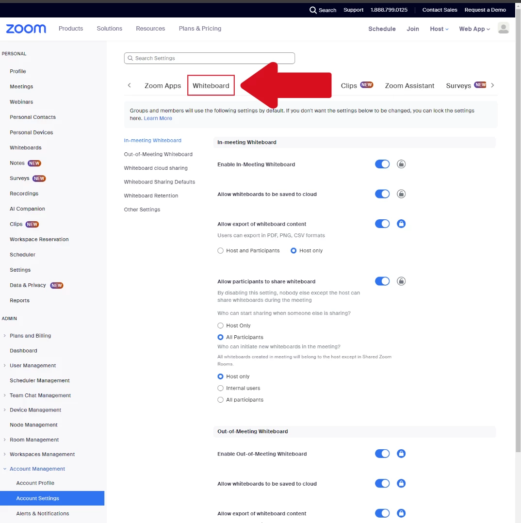This screenshot has width=521, height=523.
Task: Toggle In-meeting Allow whiteboards saved to cloud
Action: click(x=382, y=194)
